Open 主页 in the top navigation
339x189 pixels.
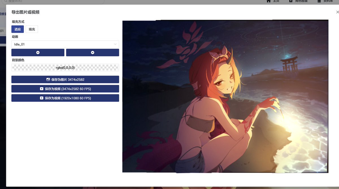click(273, 1)
